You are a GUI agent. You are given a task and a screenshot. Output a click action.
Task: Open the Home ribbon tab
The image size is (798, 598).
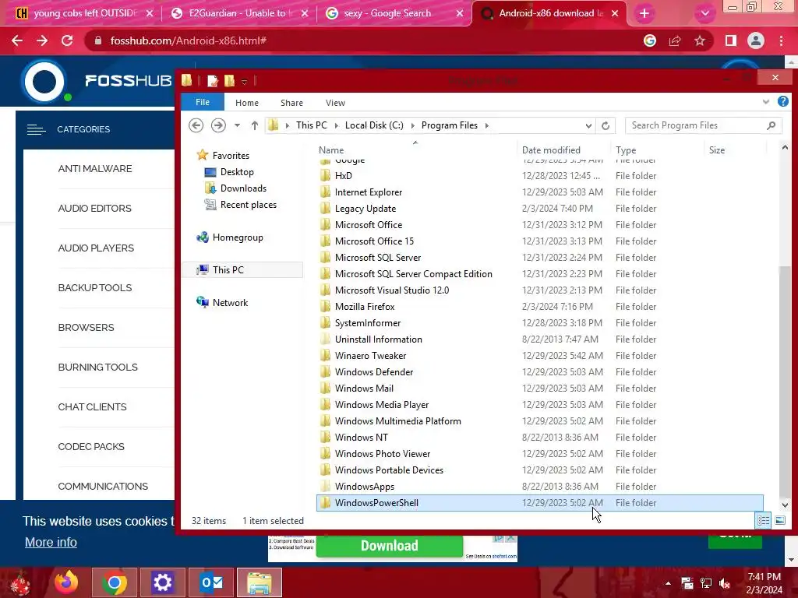(x=247, y=103)
